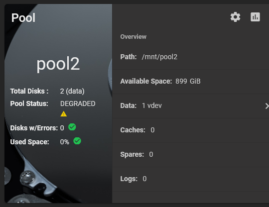Click the Caches row

pyautogui.click(x=191, y=130)
